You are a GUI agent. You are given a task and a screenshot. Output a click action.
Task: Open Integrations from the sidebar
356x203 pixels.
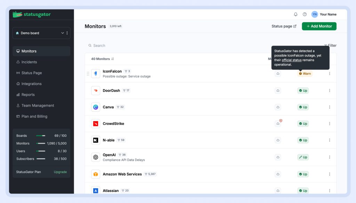point(31,84)
